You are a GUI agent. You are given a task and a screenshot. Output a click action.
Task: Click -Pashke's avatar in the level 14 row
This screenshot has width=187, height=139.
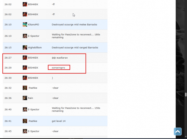coord(25,121)
